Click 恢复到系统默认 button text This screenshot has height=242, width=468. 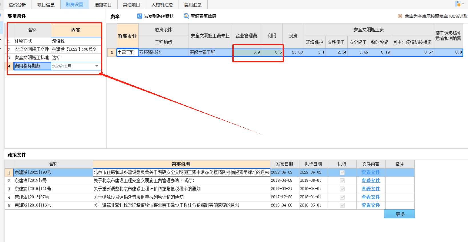click(159, 16)
